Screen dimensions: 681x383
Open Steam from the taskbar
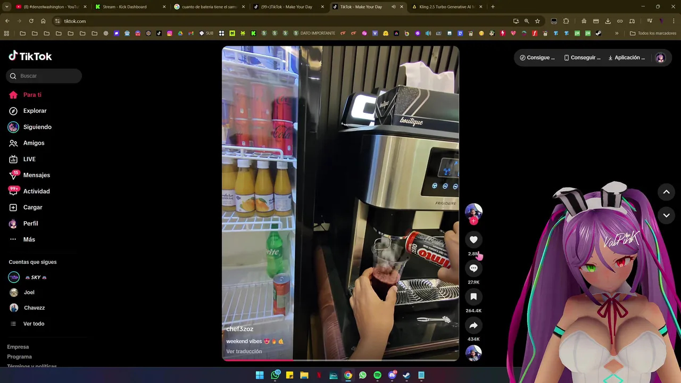click(406, 375)
